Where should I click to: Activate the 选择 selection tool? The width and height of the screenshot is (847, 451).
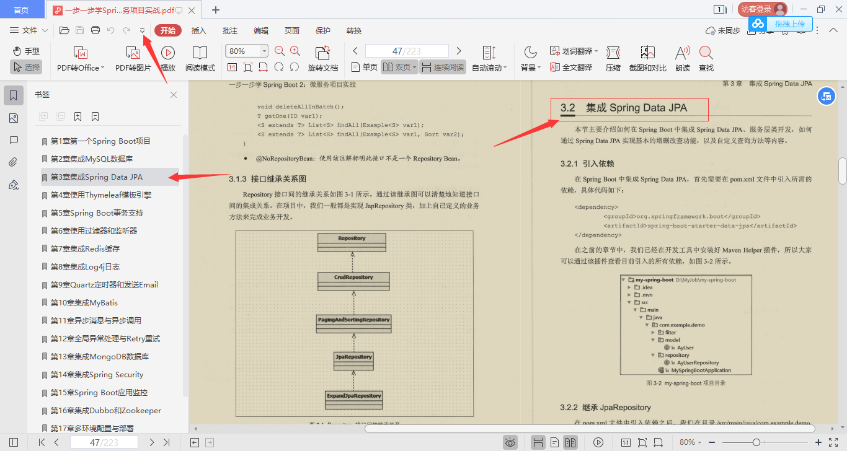point(26,67)
